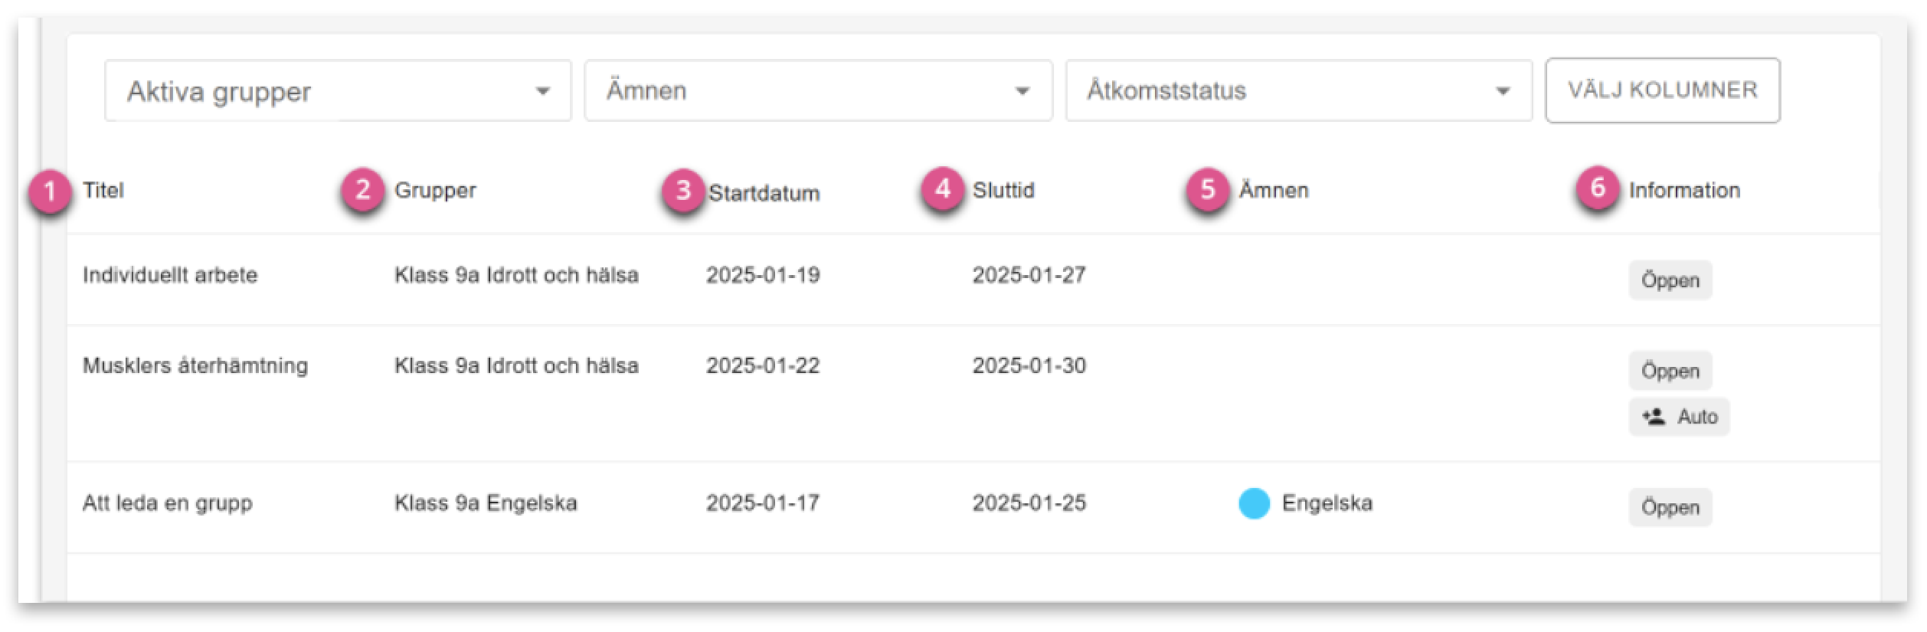Click the pink number 3 marker beside Startdatum
The height and width of the screenshot is (632, 1927).
pos(683,190)
